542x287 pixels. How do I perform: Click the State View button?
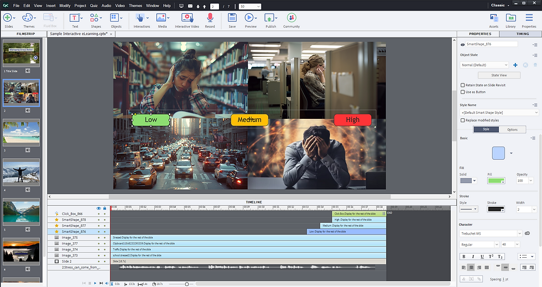[x=499, y=75]
